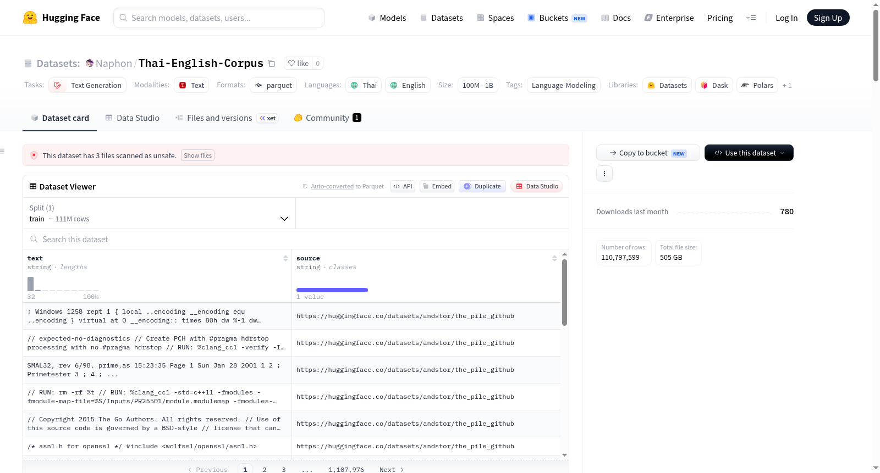Screen dimensions: 880x473
Task: Click the dataset viewer vertical scrollbar
Action: pos(564,293)
